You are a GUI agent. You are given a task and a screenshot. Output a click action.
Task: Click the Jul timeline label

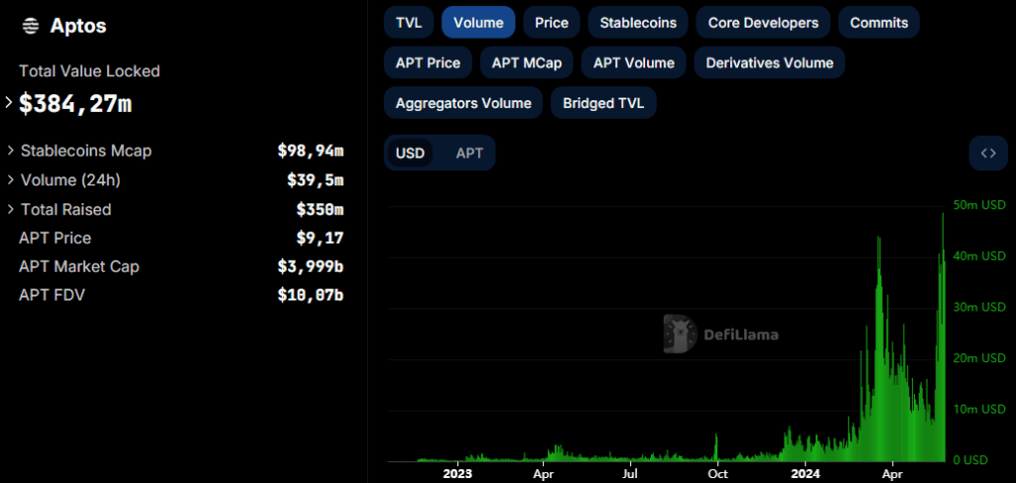click(630, 474)
